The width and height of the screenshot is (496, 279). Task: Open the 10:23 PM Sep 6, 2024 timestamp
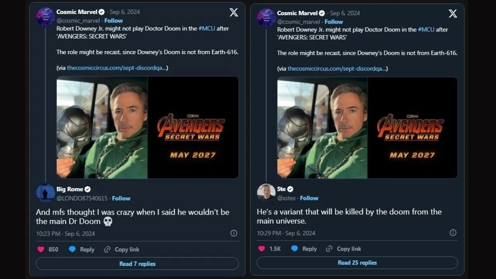click(x=65, y=234)
